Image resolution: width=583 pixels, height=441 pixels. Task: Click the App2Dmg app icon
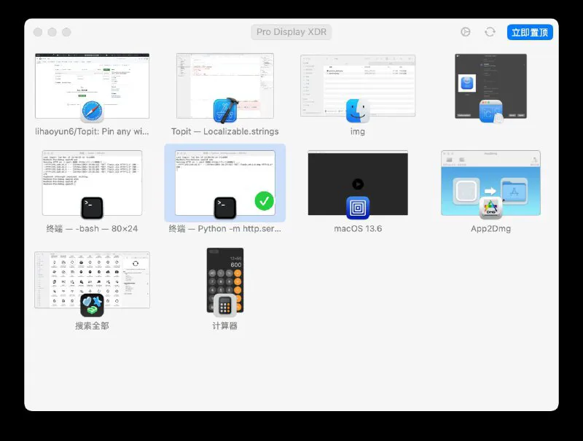click(x=490, y=208)
